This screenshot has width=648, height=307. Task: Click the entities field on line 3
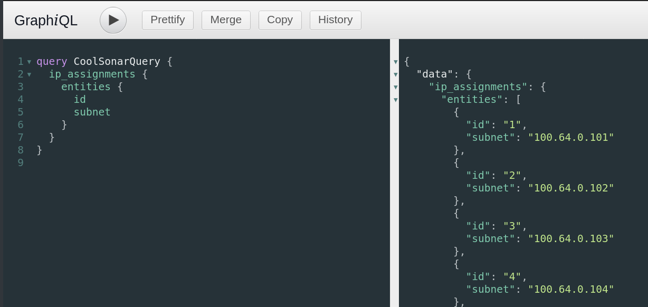pyautogui.click(x=86, y=87)
